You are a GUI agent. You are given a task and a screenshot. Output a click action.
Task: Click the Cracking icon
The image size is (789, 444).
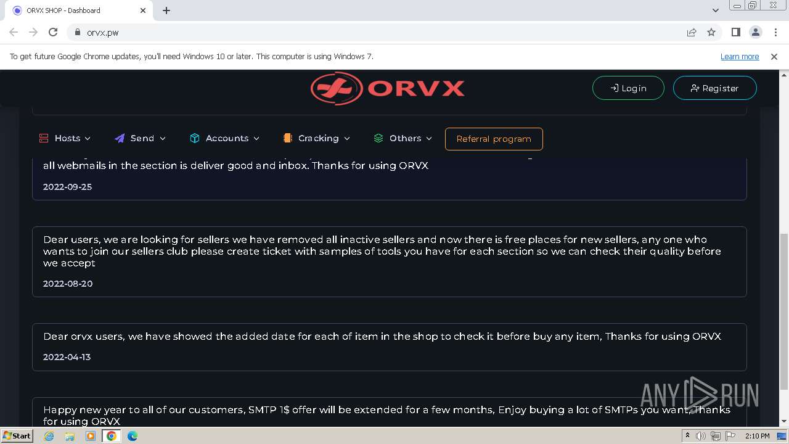click(x=287, y=138)
